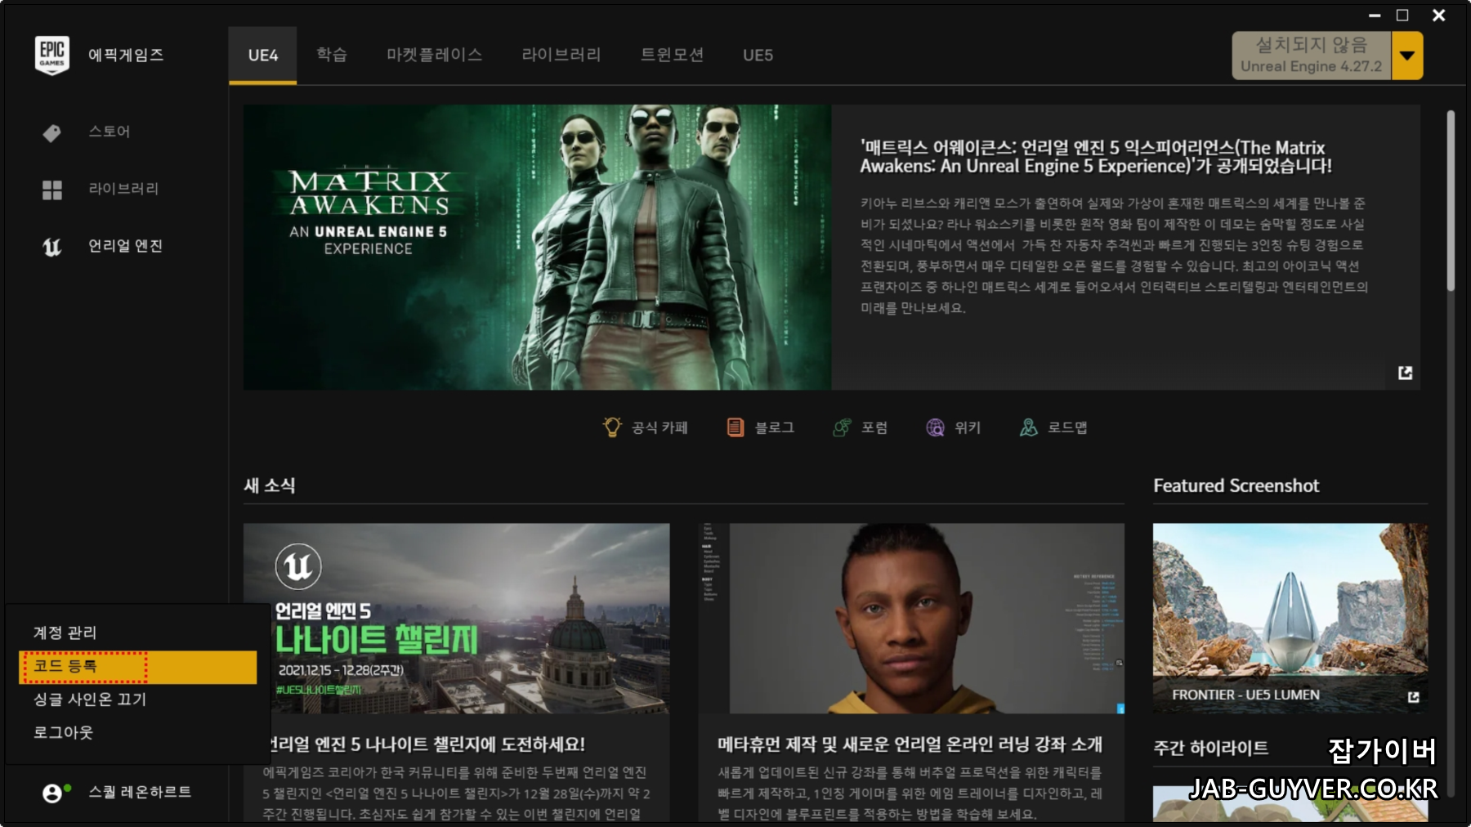Click the 포럼 chat icon

842,427
